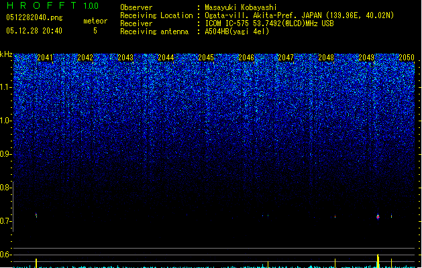
Task: Click the 2045 time marker
Action: [206, 58]
